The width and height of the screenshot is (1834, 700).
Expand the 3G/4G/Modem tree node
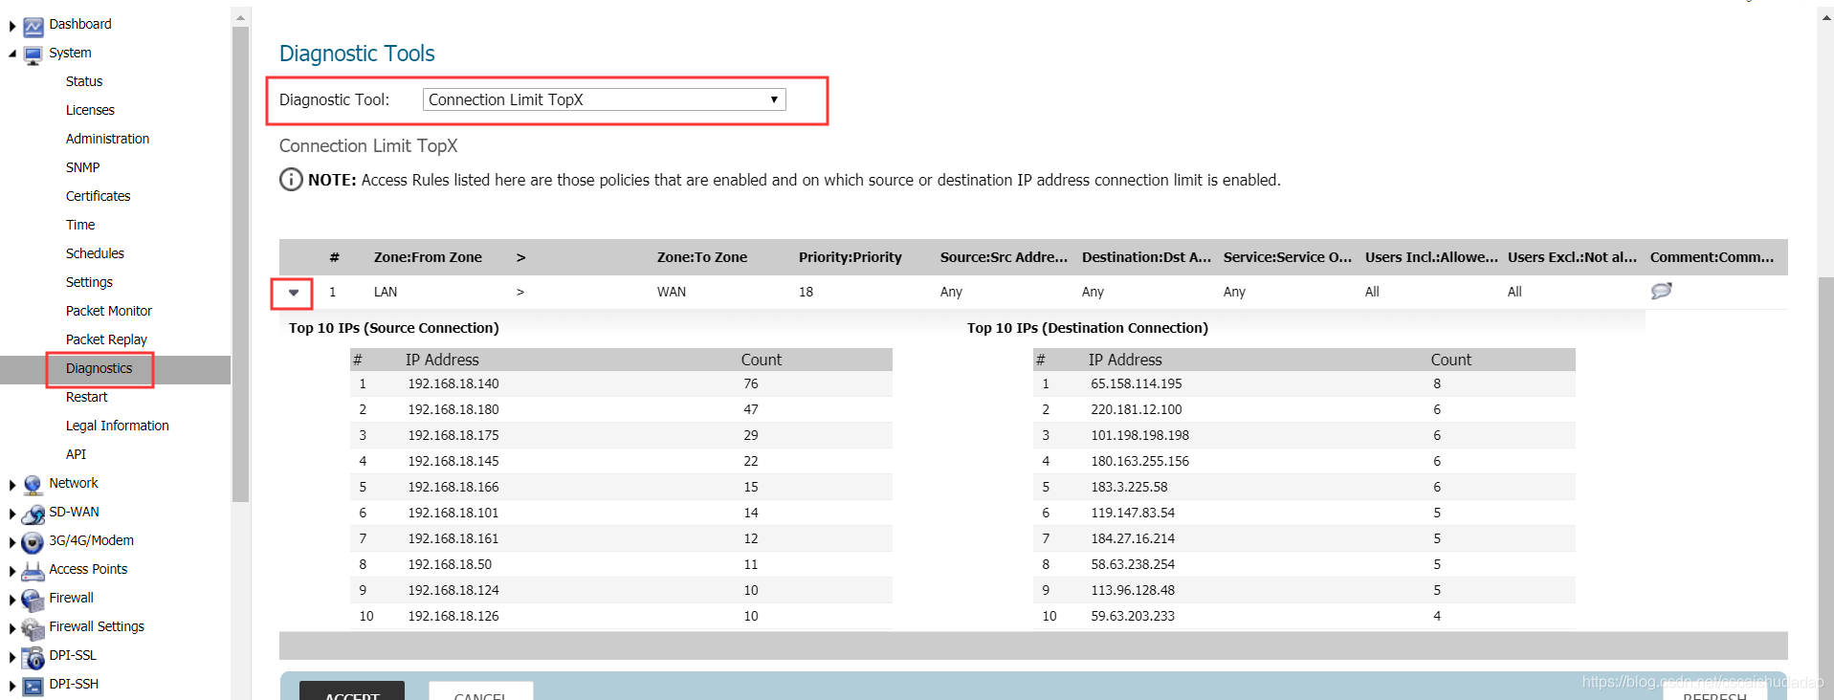click(12, 542)
